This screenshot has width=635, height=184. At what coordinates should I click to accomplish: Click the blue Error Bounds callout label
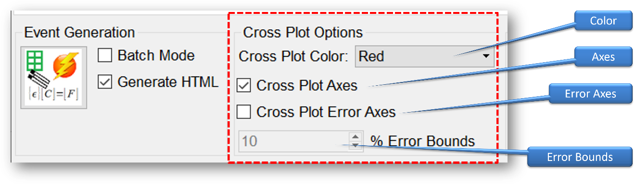pyautogui.click(x=580, y=157)
